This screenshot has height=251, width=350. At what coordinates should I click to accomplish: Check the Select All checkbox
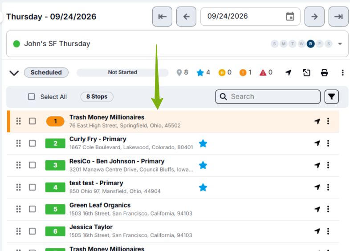[x=32, y=97]
